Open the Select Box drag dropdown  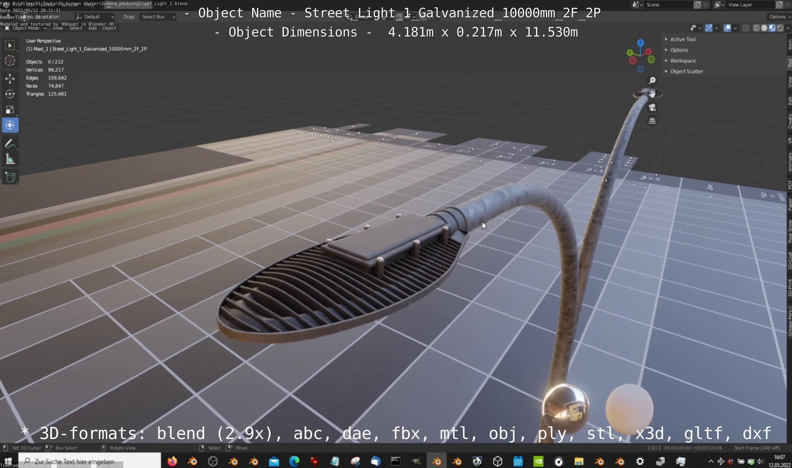[x=158, y=17]
